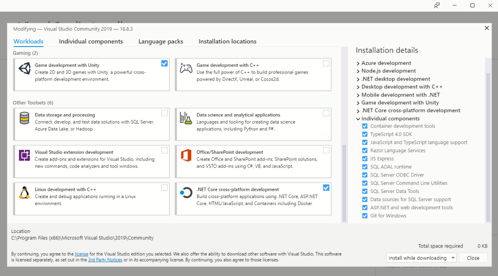The width and height of the screenshot is (498, 276).
Task: Click the Installation details heading
Action: [387, 50]
